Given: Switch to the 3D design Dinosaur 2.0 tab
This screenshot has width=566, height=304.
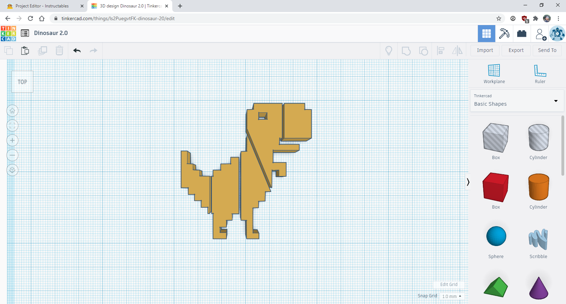Looking at the screenshot, I should pyautogui.click(x=129, y=6).
